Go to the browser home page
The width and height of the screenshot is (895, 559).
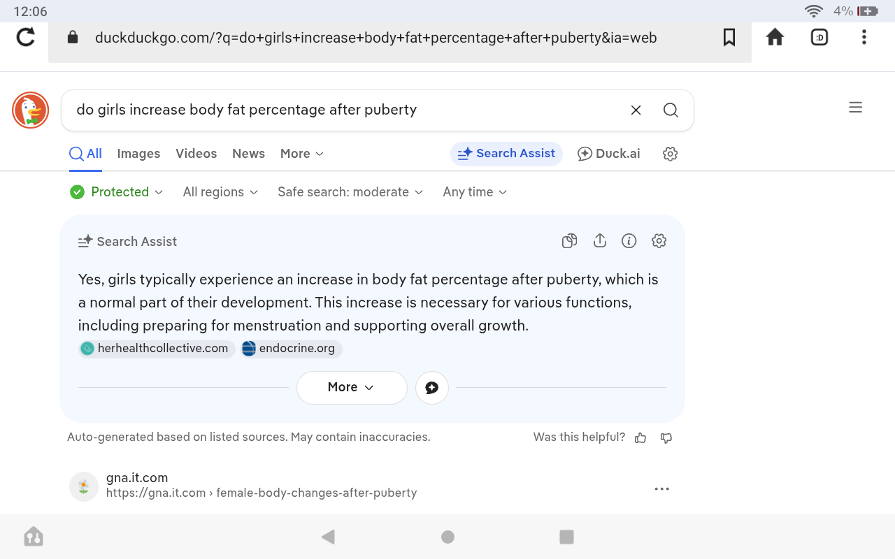click(775, 37)
